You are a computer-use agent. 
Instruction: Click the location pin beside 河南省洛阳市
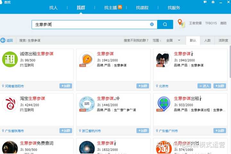pos(3,86)
